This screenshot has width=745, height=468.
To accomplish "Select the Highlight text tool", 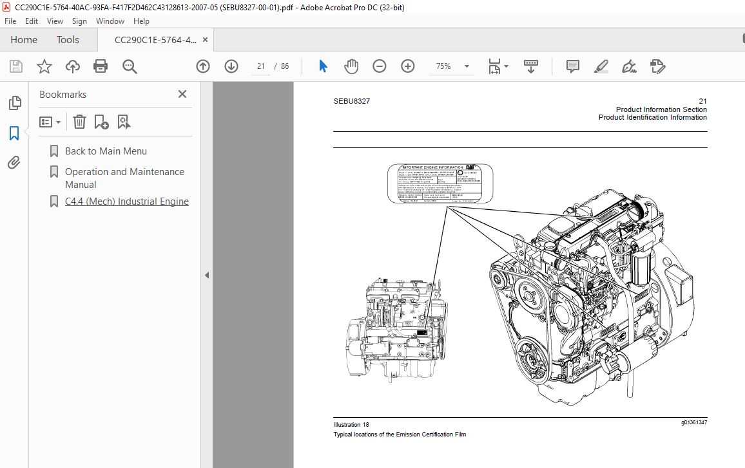I will tap(601, 66).
